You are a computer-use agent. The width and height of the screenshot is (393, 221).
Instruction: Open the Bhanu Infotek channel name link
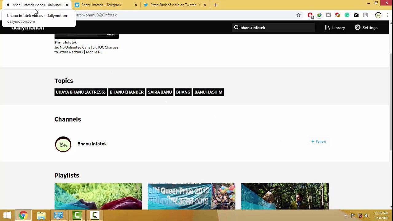[x=92, y=144]
